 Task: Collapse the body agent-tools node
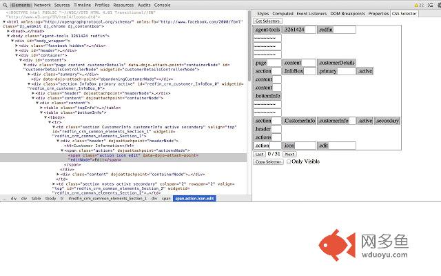click(8, 36)
